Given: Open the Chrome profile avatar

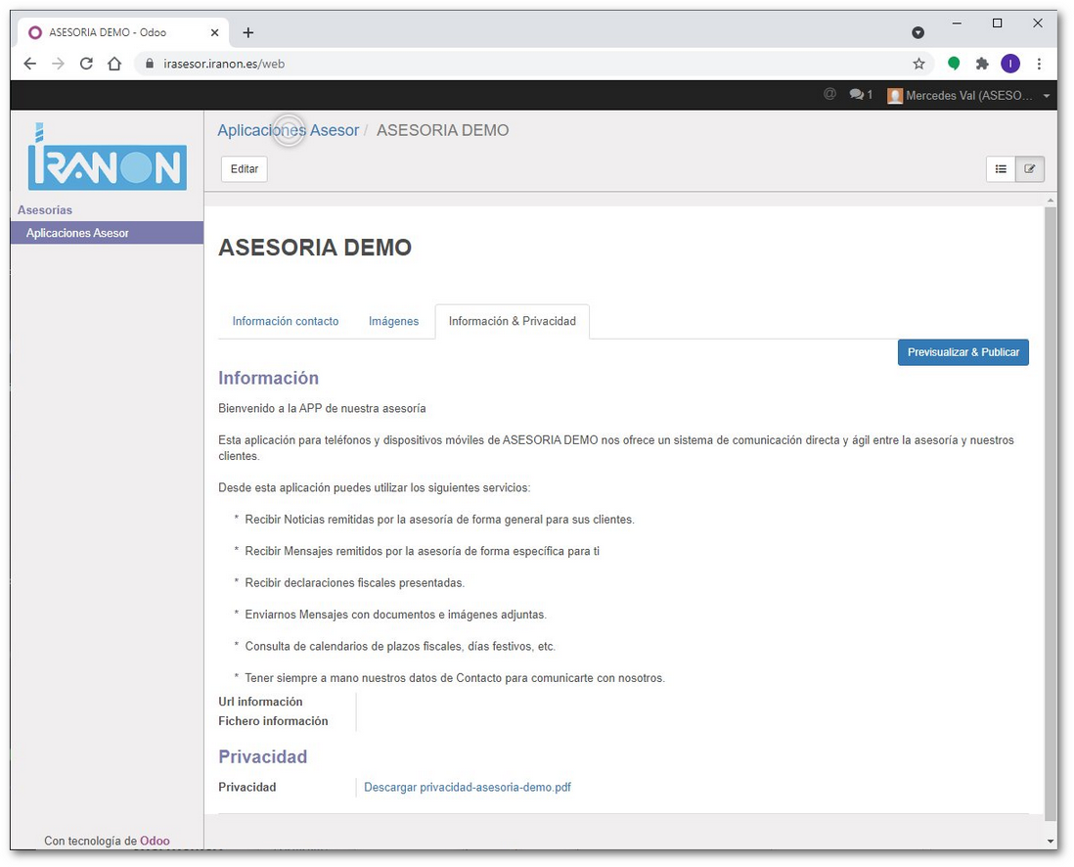Looking at the screenshot, I should [x=1010, y=64].
